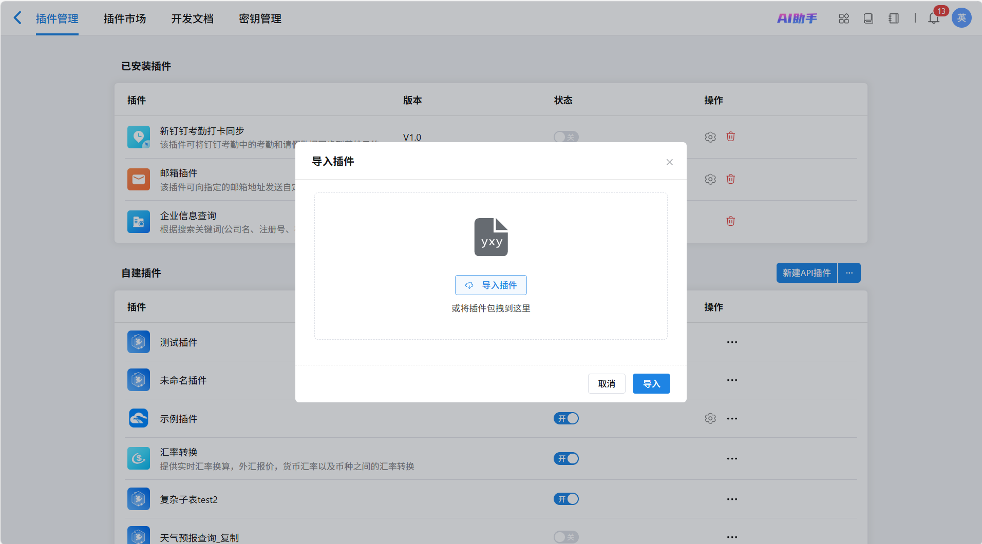Click the AI助手 logo
Screen dimensions: 982x544
point(797,18)
